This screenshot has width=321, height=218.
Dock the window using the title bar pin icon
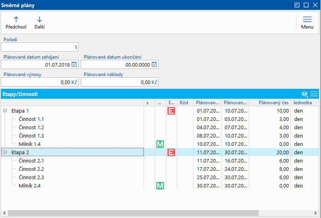[297, 5]
